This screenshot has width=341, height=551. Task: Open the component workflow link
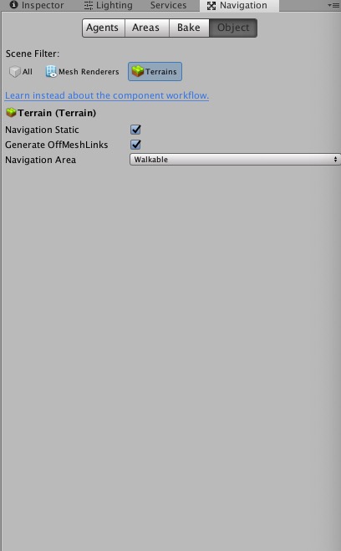[107, 95]
